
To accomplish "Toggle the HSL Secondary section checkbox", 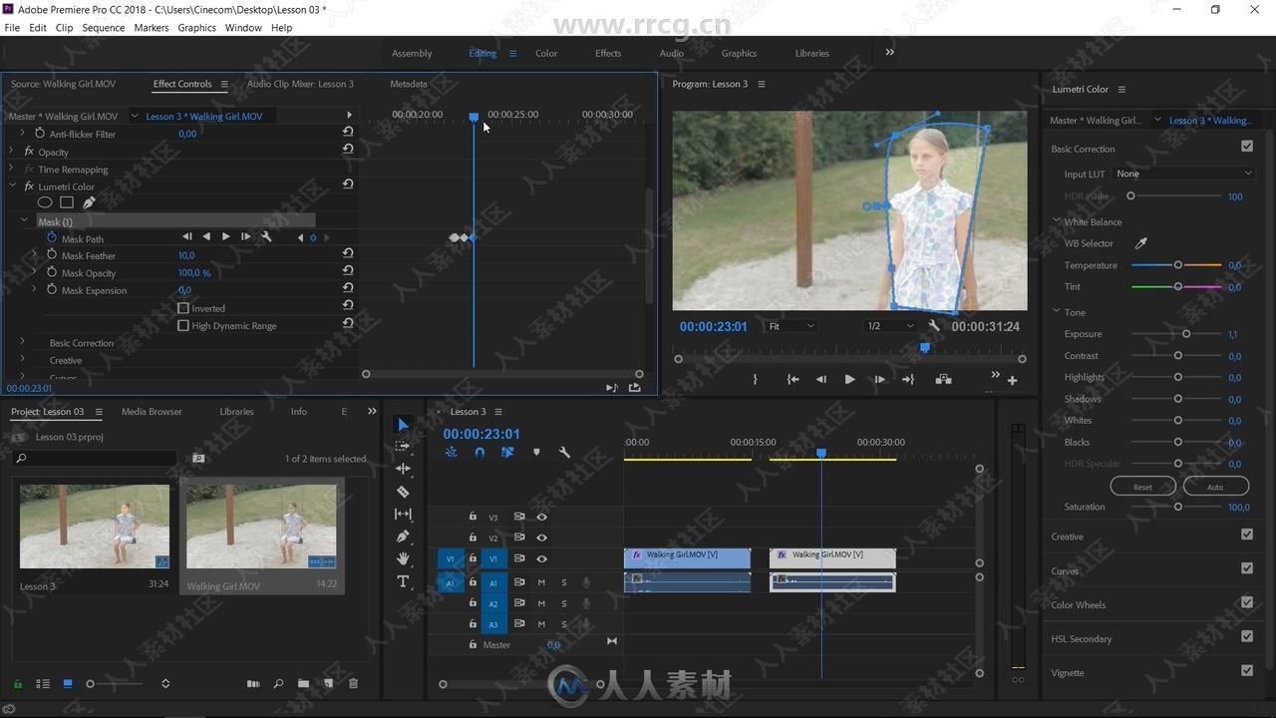I will point(1247,636).
